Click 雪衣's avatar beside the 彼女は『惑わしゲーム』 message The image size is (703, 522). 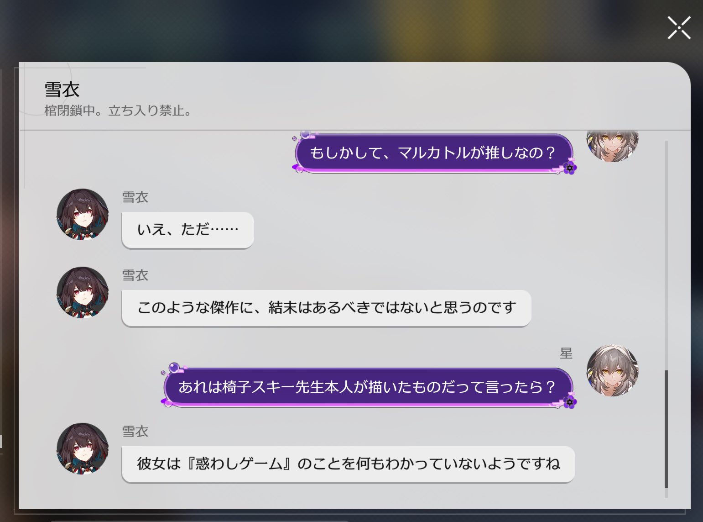pyautogui.click(x=83, y=449)
